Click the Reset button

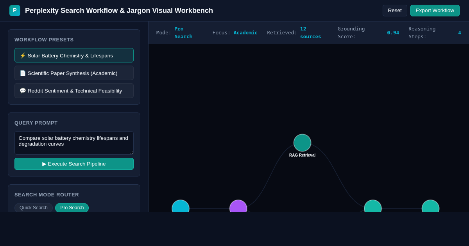click(x=395, y=11)
